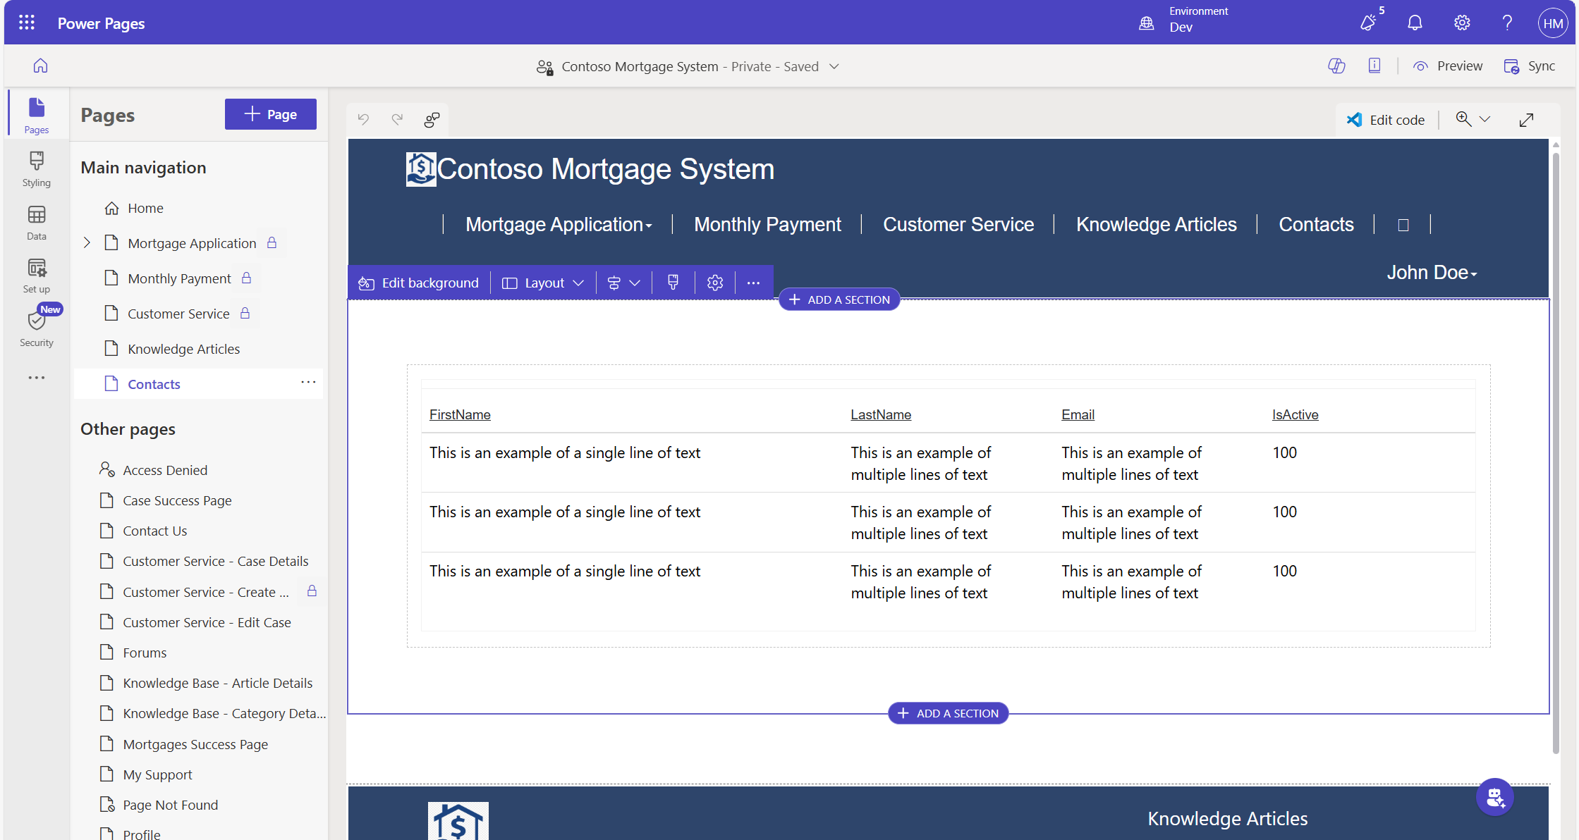The height and width of the screenshot is (840, 1579).
Task: Click the section settings gear icon
Action: 715,283
